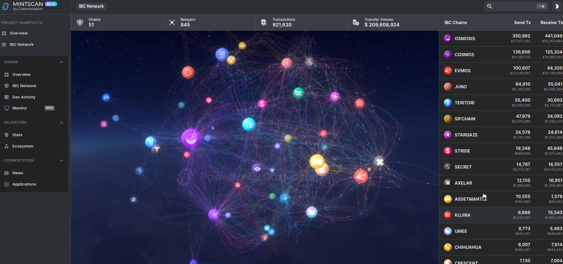
Task: Open Dev Activity page
Action: 24,97
